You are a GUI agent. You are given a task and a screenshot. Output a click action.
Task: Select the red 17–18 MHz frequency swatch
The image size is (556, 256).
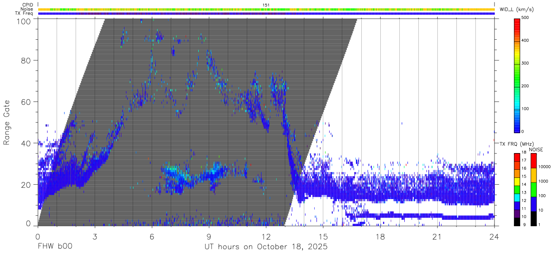pyautogui.click(x=517, y=157)
